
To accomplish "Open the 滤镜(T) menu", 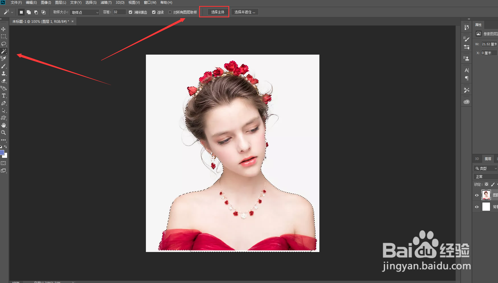I will point(106,3).
